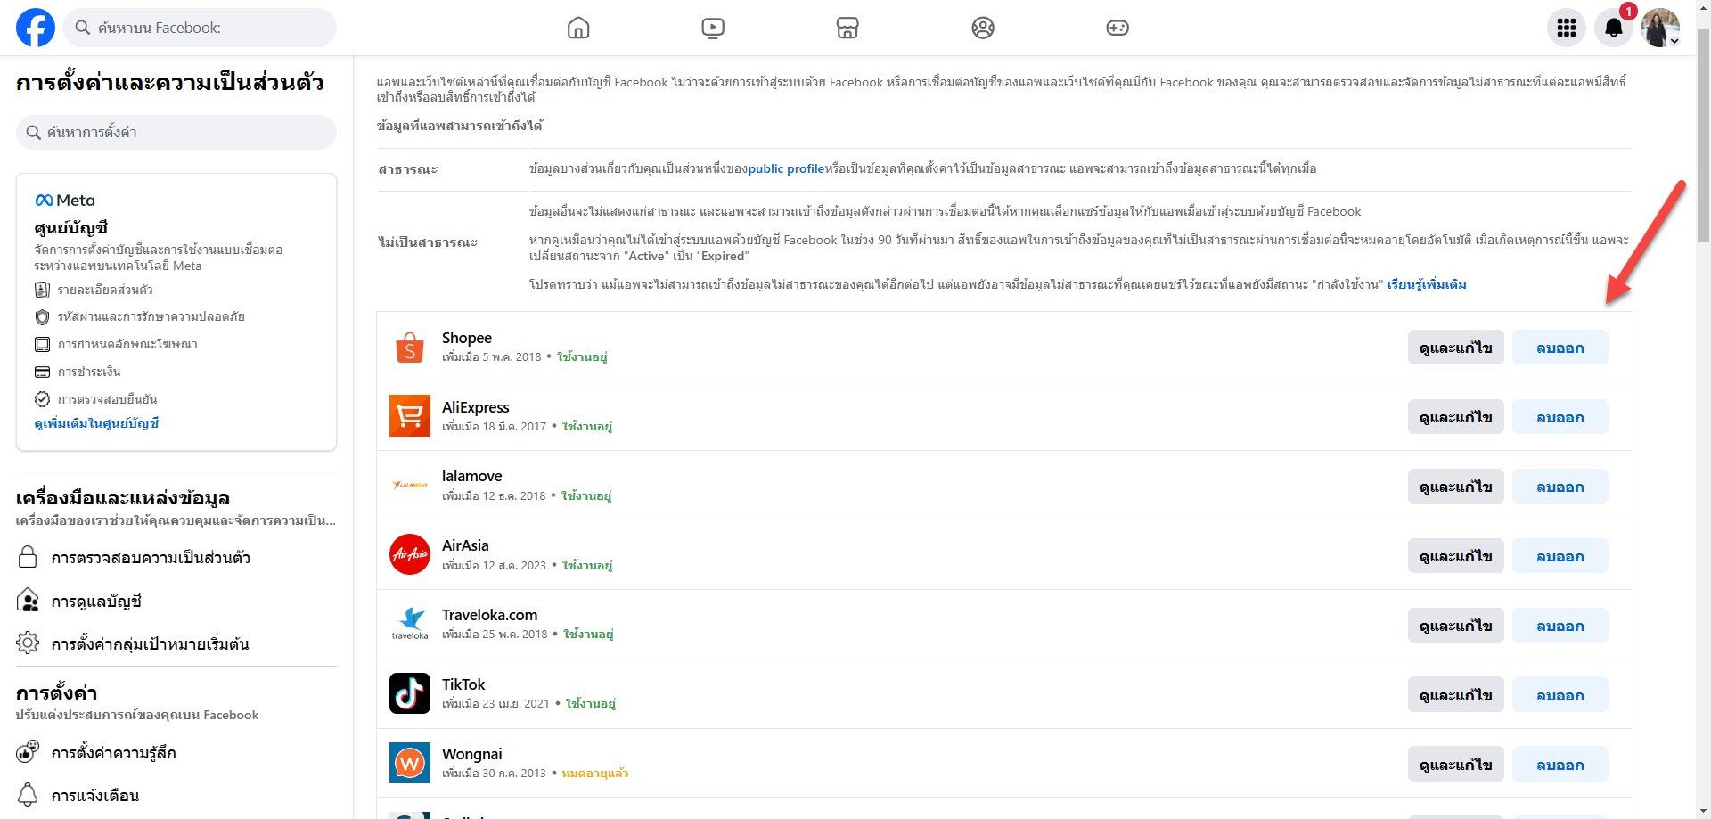Open the Gaming icon in top bar
This screenshot has height=819, width=1711.
pos(1117,28)
